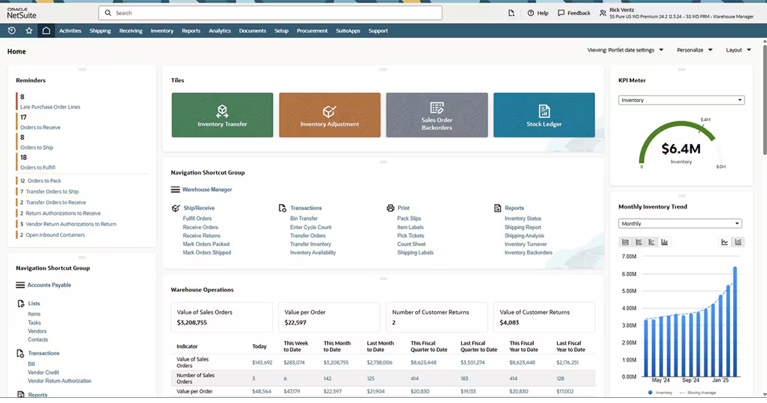Open the Inventory Transfer tile
Viewport: 767px width, 403px height.
tap(222, 115)
